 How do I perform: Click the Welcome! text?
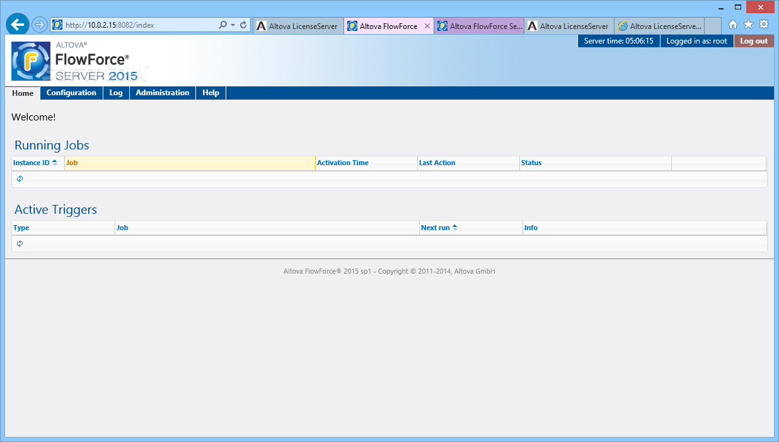[x=33, y=117]
